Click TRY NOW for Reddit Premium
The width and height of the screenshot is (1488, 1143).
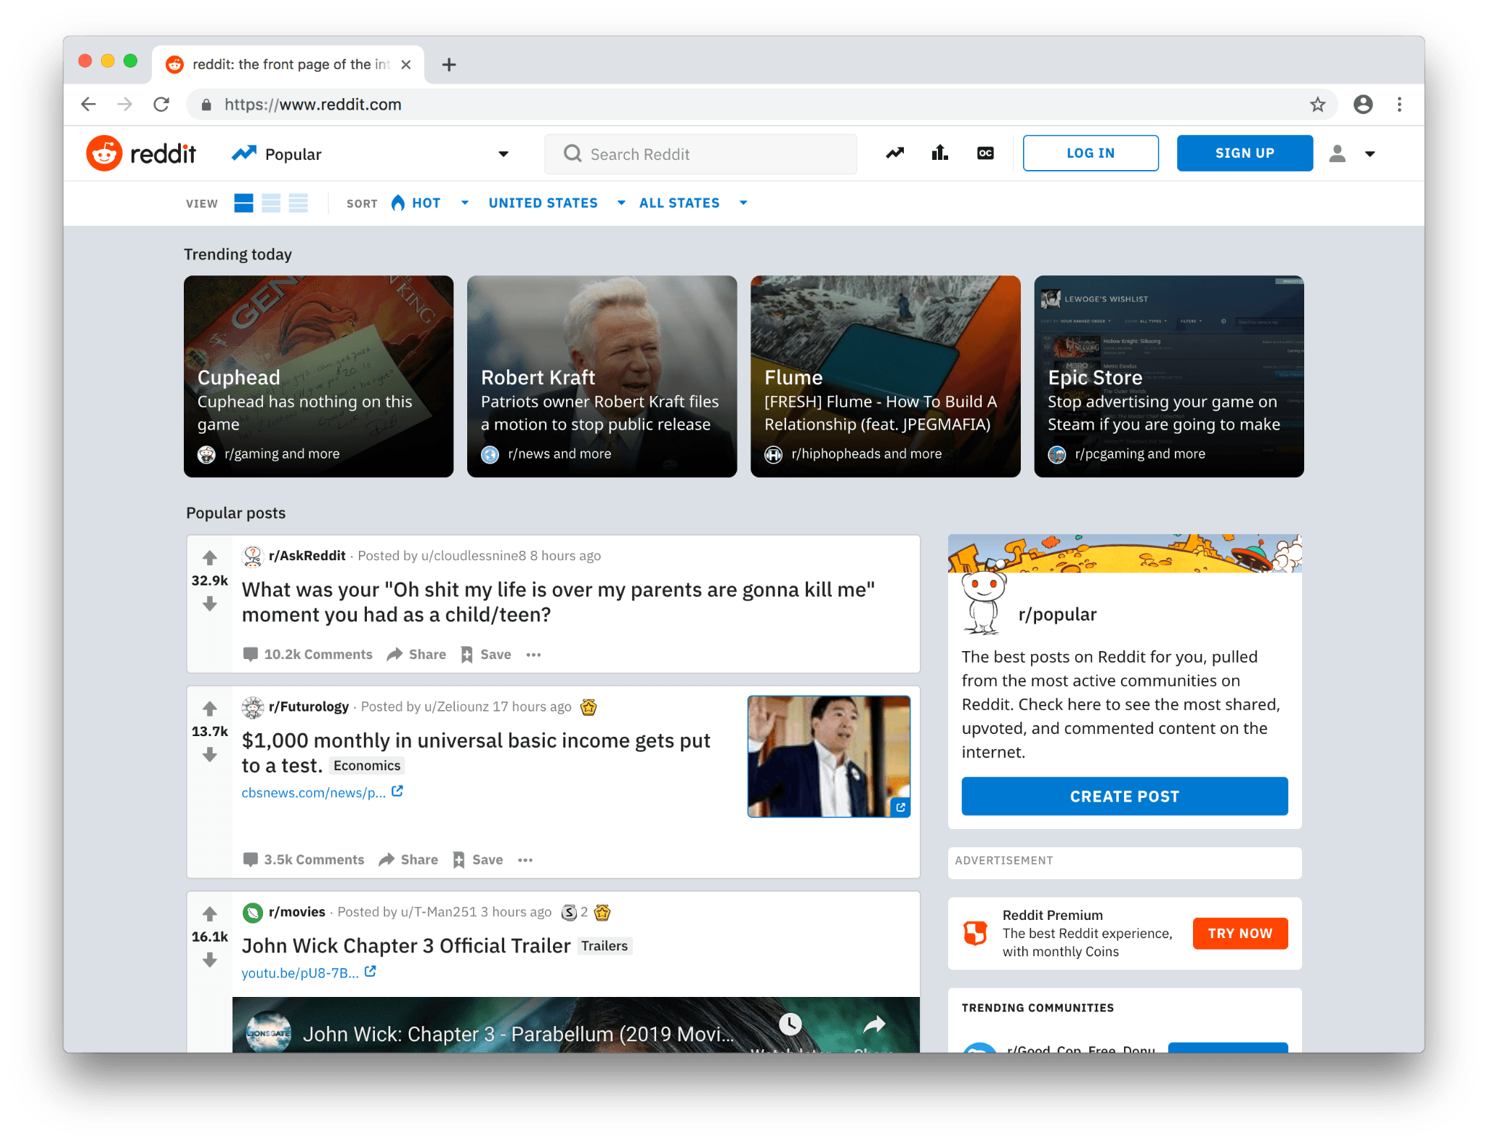tap(1240, 934)
